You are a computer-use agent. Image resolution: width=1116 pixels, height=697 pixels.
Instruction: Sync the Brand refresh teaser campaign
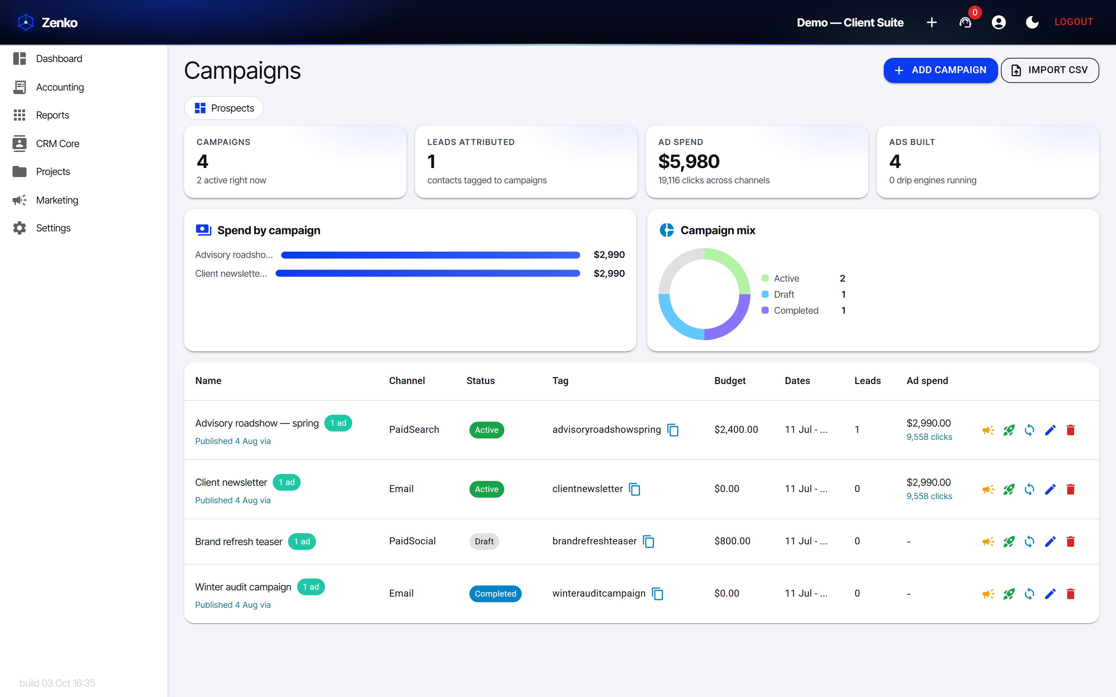click(1029, 542)
